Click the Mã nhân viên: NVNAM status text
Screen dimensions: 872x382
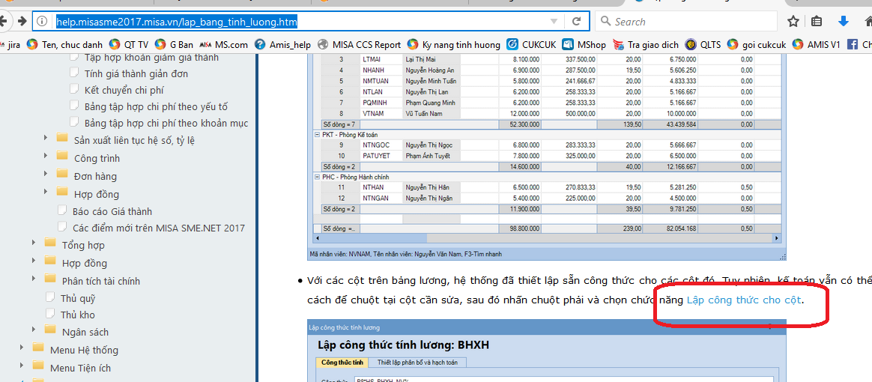click(405, 254)
